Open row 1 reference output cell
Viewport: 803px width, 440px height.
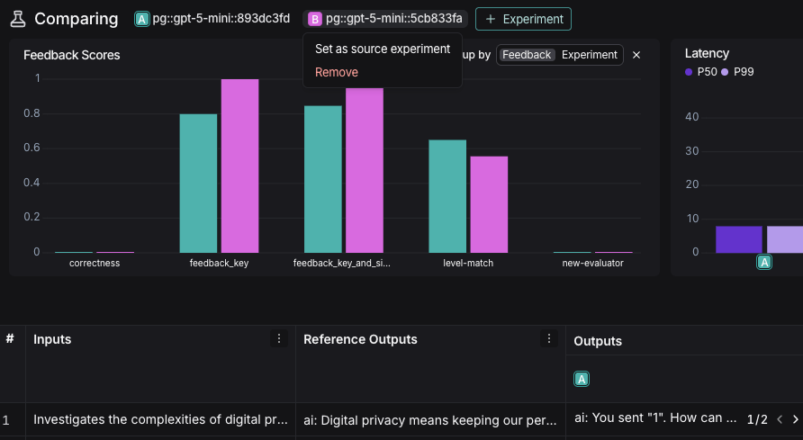(430, 419)
